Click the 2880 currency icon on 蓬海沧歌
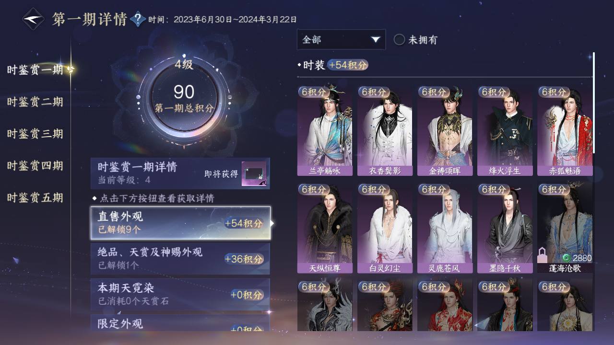Viewport: 614px width, 345px height. (567, 258)
